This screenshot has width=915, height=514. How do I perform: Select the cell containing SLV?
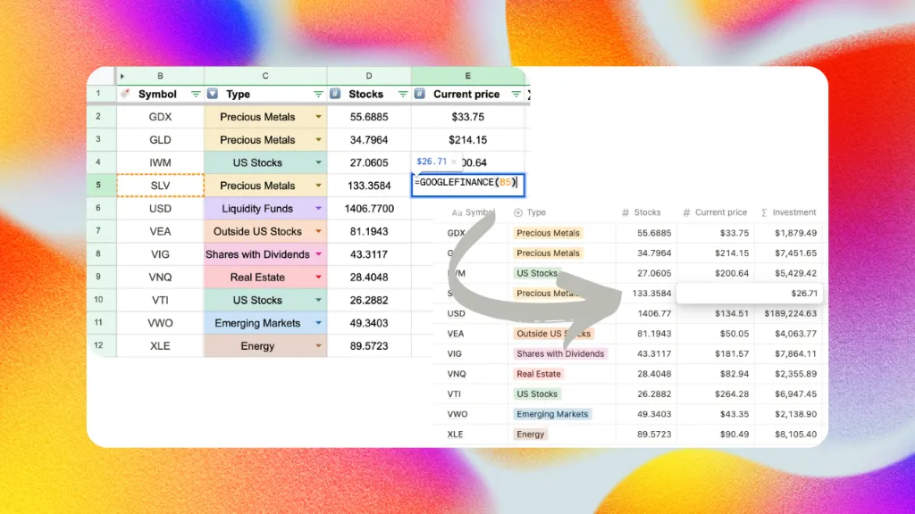click(159, 185)
